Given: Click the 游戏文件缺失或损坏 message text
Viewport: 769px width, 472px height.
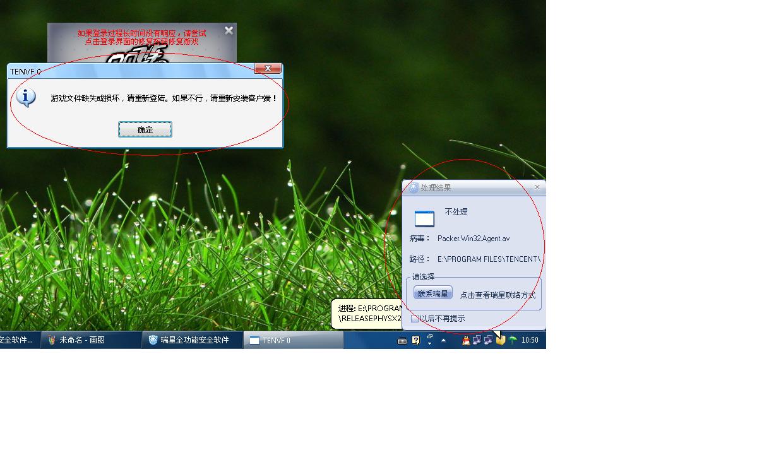Looking at the screenshot, I should pyautogui.click(x=164, y=98).
